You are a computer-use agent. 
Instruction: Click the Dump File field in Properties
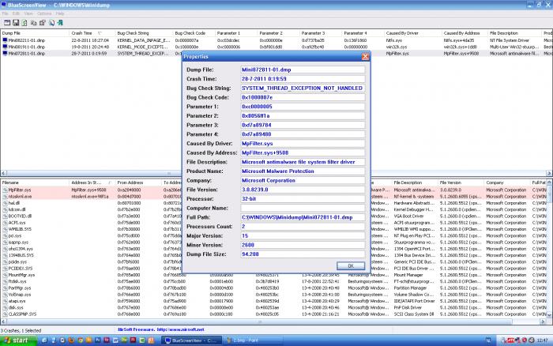(x=303, y=70)
